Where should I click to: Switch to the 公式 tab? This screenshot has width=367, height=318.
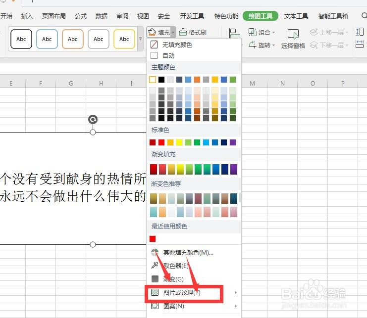(81, 16)
